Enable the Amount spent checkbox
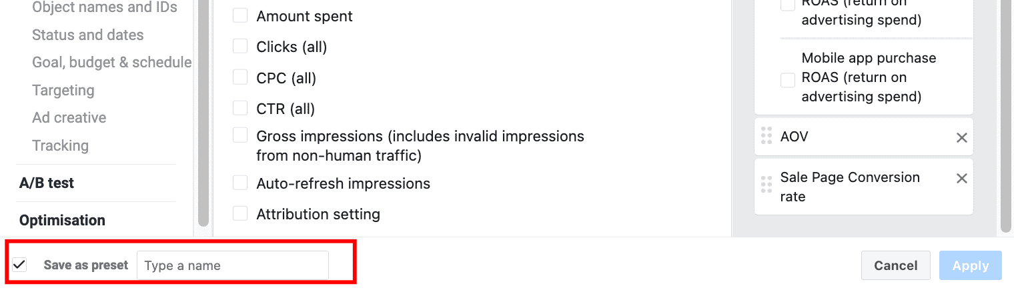 coord(240,15)
